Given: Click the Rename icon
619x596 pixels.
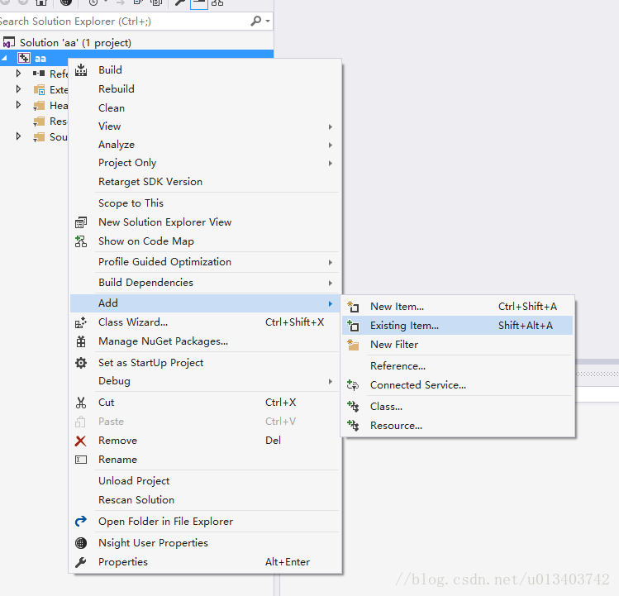Looking at the screenshot, I should [x=81, y=460].
